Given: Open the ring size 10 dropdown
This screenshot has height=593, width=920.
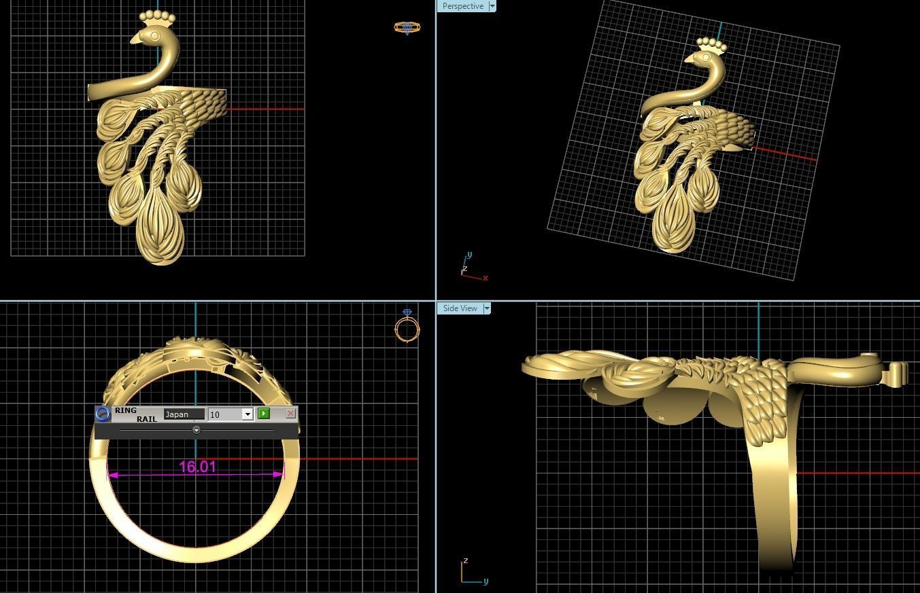Looking at the screenshot, I should pos(248,414).
